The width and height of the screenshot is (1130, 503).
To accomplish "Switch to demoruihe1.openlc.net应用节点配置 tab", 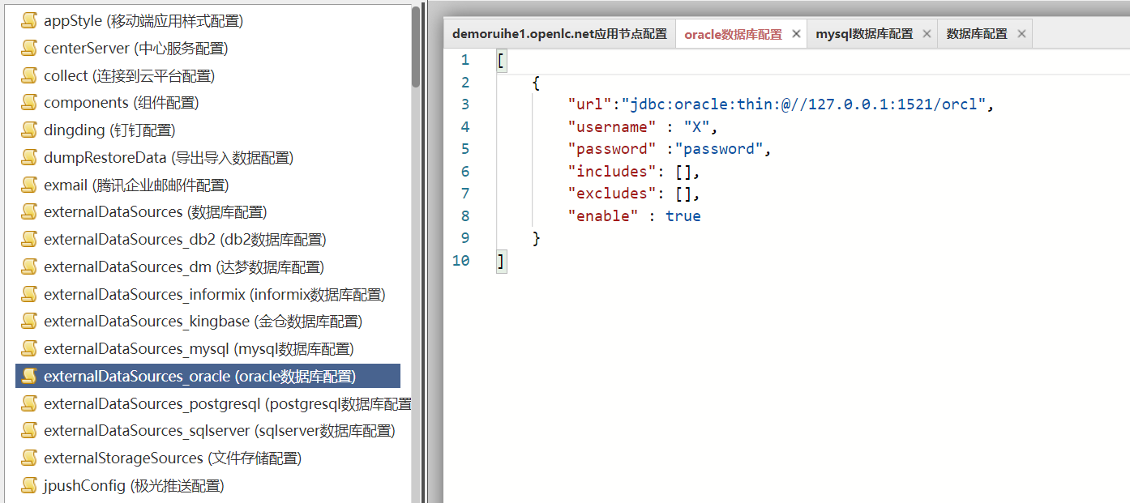I will pyautogui.click(x=559, y=34).
